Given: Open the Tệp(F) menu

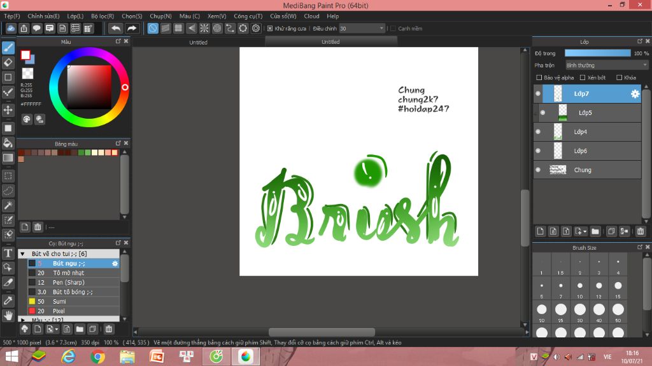Looking at the screenshot, I should click(11, 16).
